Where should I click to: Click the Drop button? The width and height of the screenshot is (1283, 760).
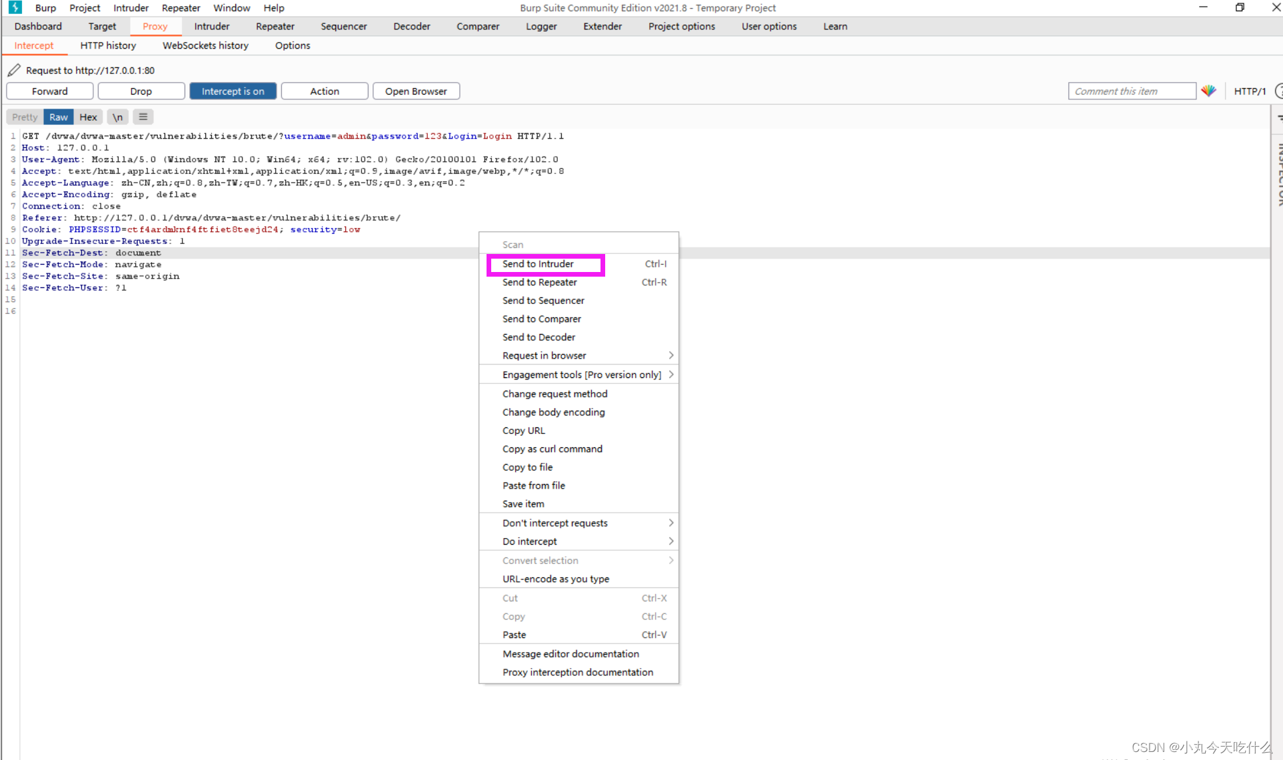point(141,91)
